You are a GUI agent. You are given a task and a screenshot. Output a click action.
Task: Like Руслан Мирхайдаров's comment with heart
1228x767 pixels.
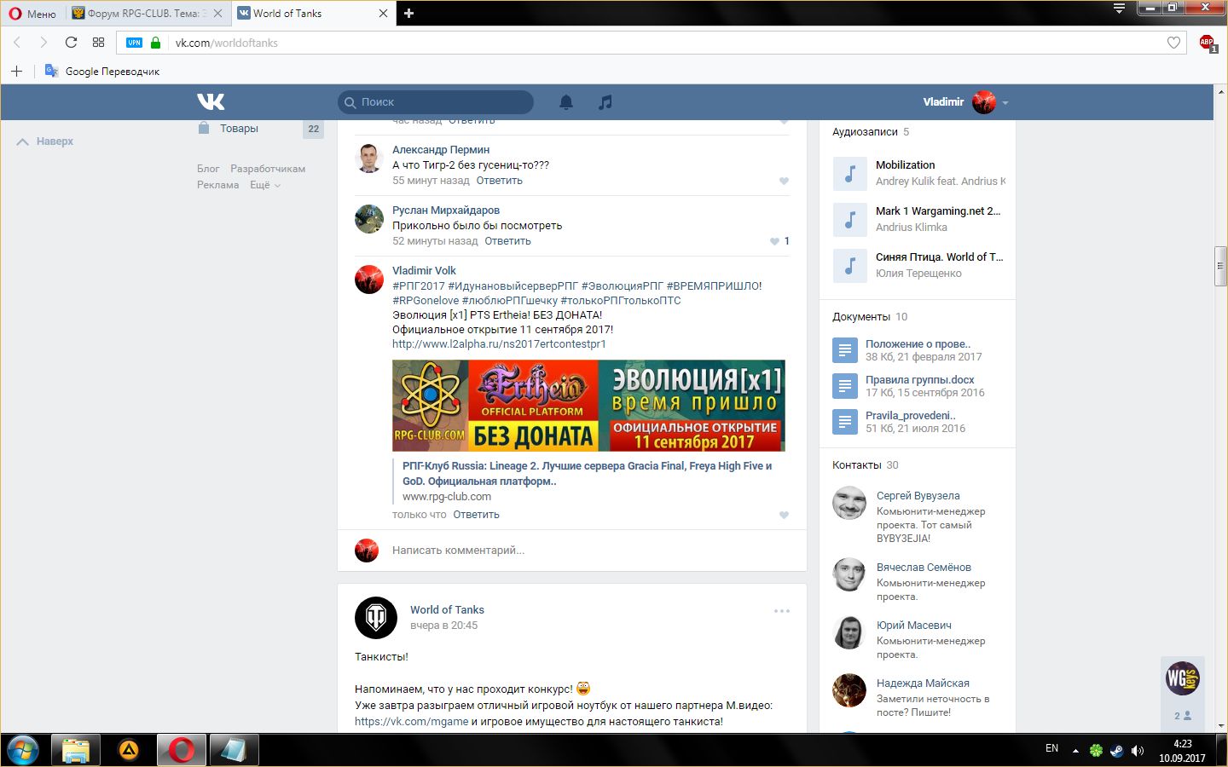click(x=774, y=241)
